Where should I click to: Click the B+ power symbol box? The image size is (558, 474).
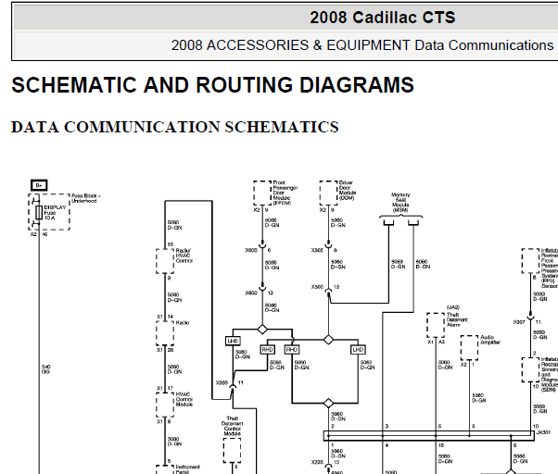39,185
